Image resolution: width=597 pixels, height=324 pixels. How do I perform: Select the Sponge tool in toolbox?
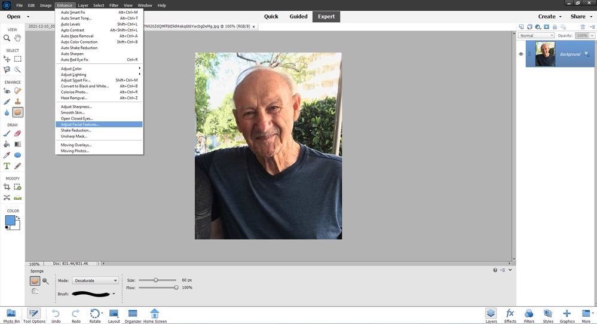click(17, 112)
